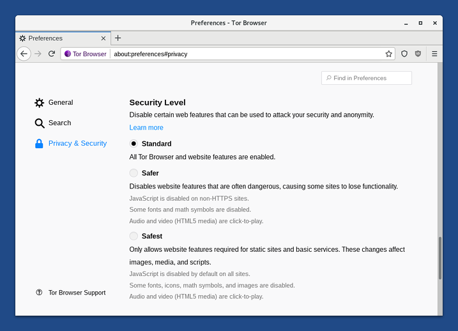Switch to the Preferences tab
This screenshot has width=458, height=331.
pyautogui.click(x=63, y=38)
